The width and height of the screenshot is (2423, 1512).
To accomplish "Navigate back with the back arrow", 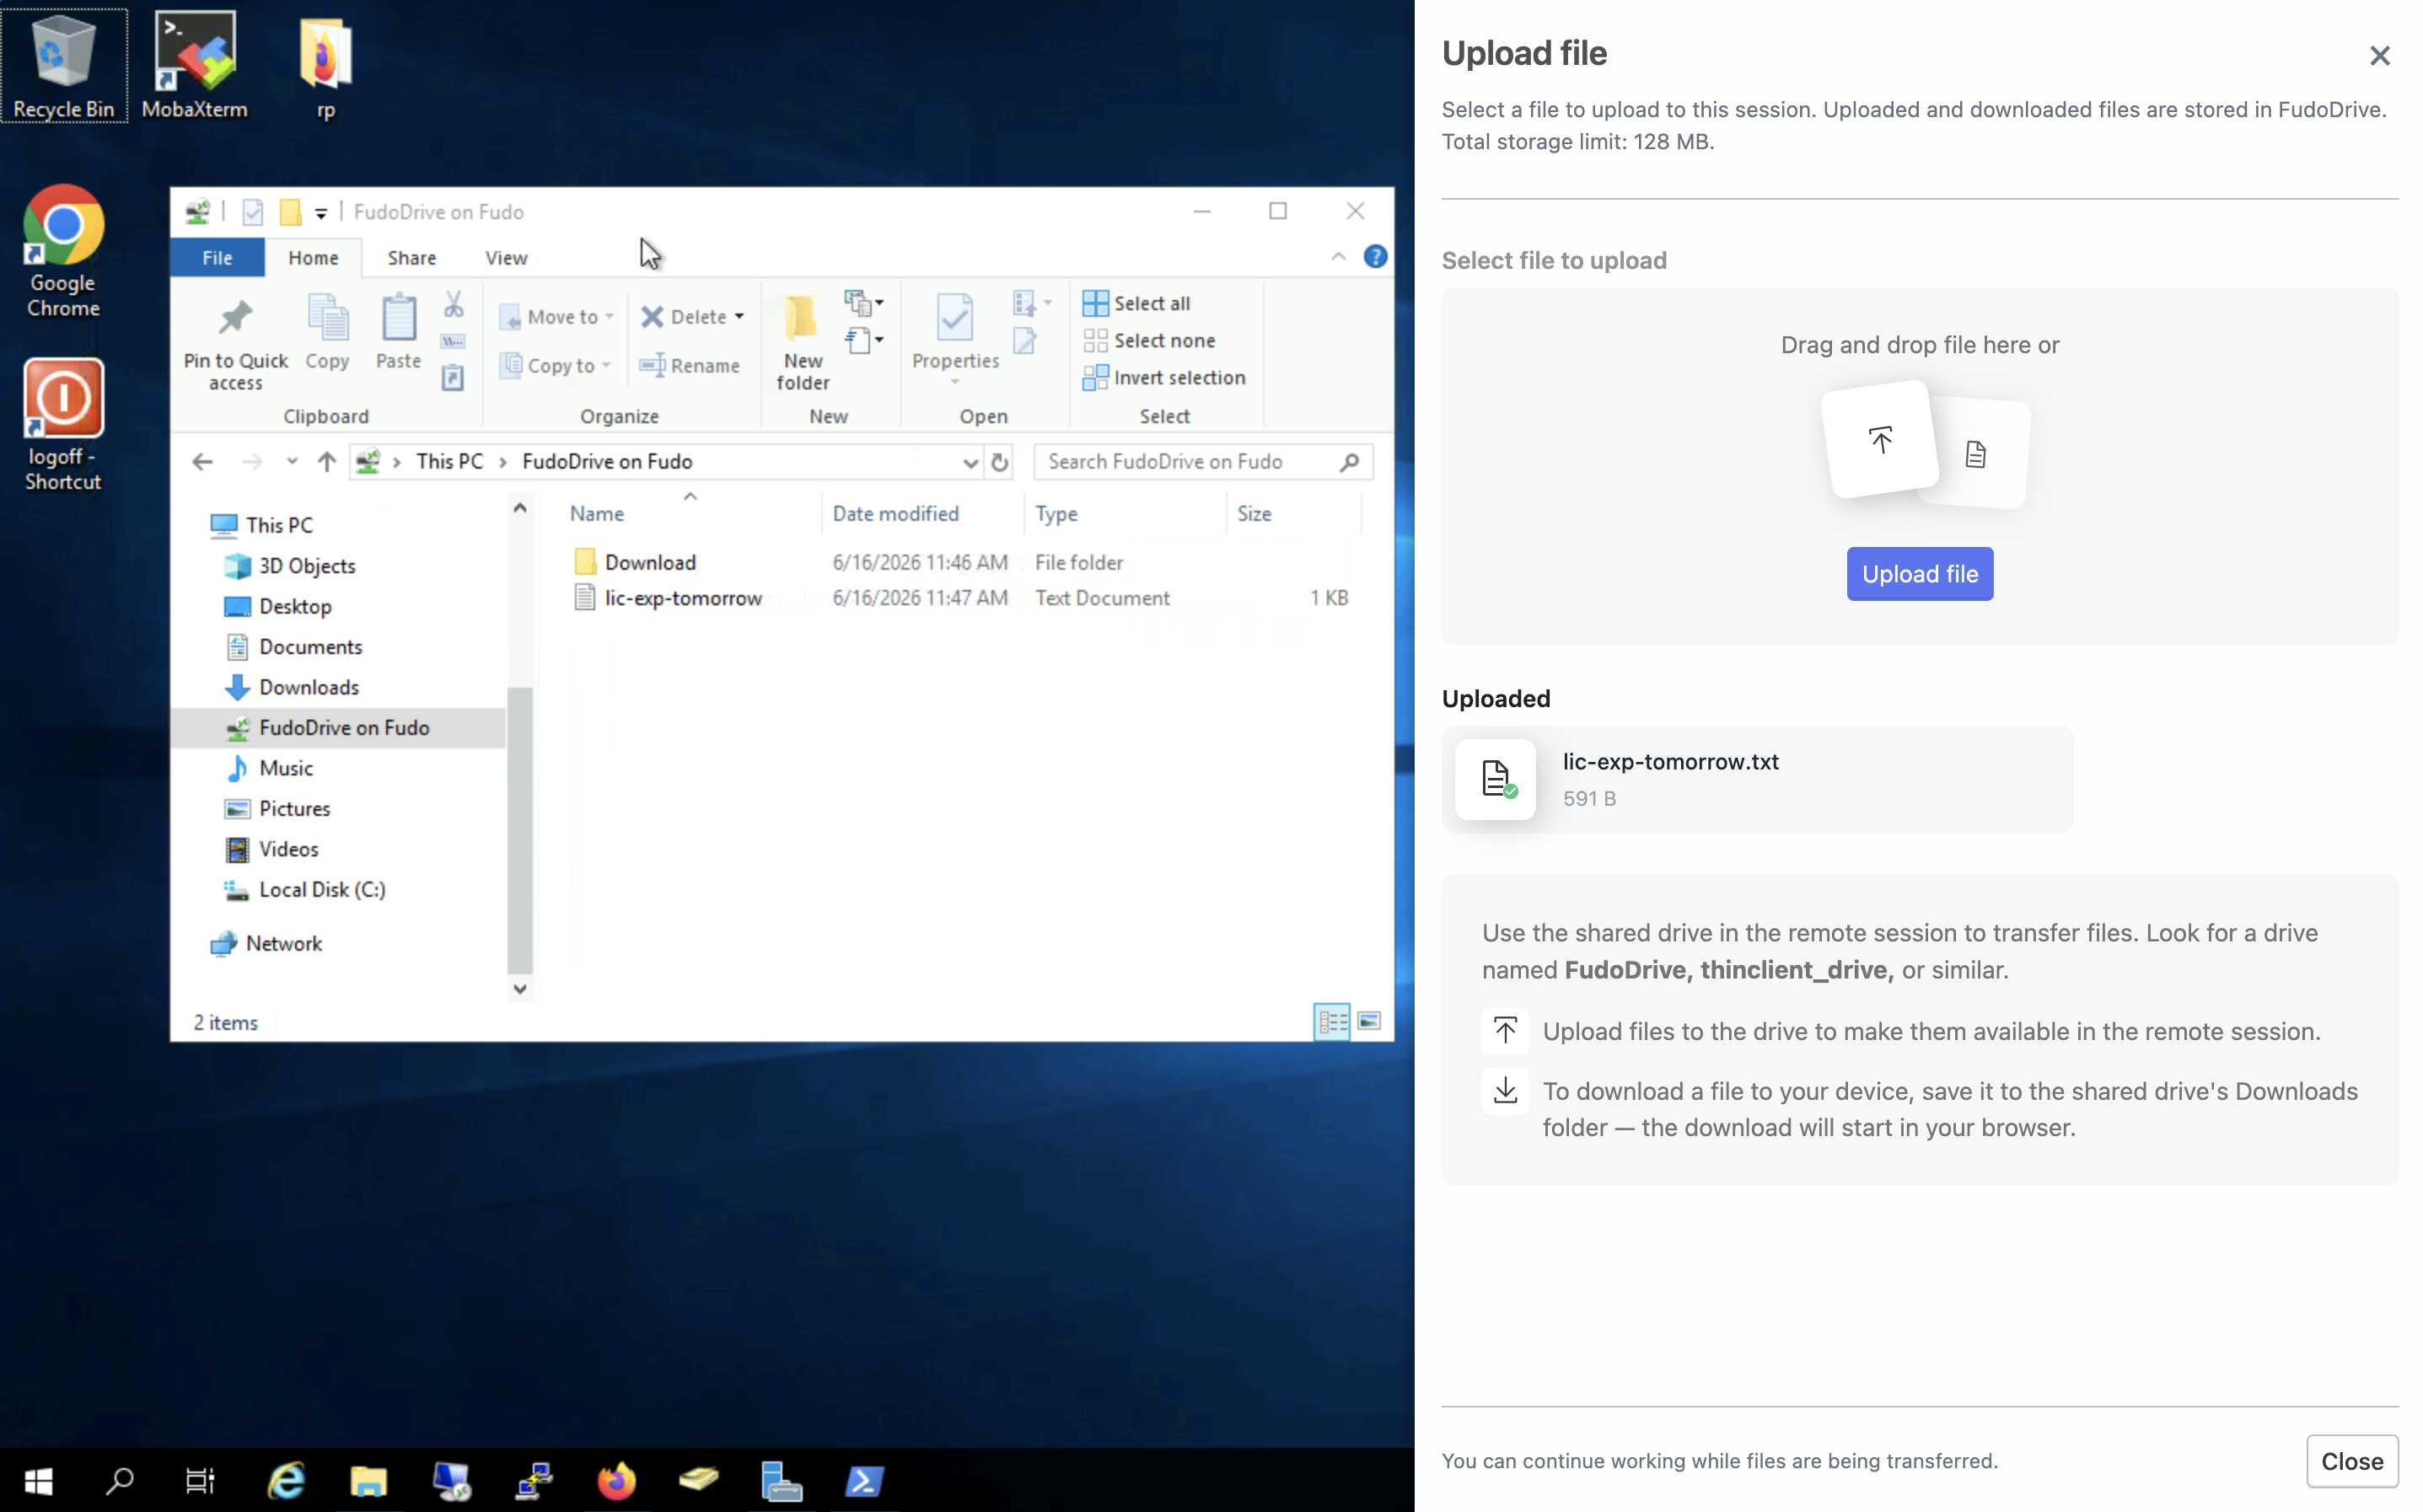I will click(202, 461).
